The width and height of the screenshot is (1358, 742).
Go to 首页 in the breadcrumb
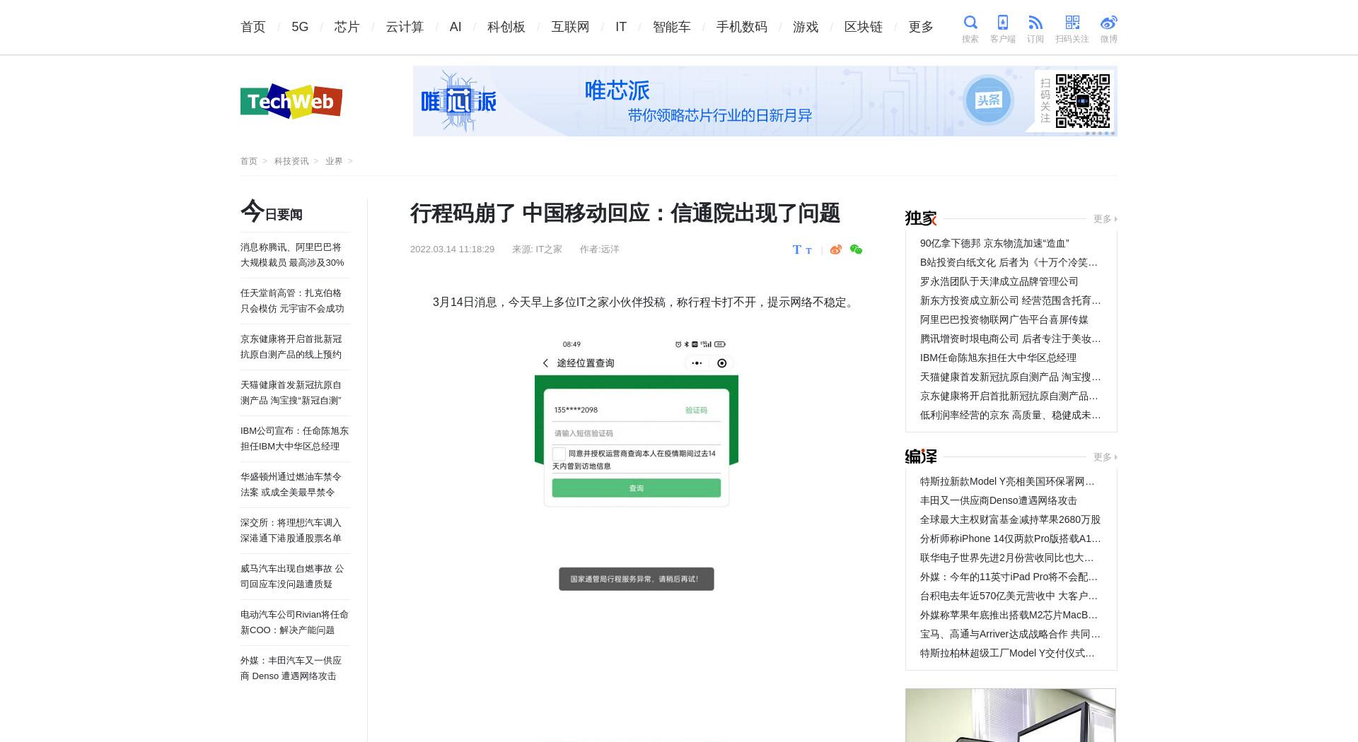(249, 161)
